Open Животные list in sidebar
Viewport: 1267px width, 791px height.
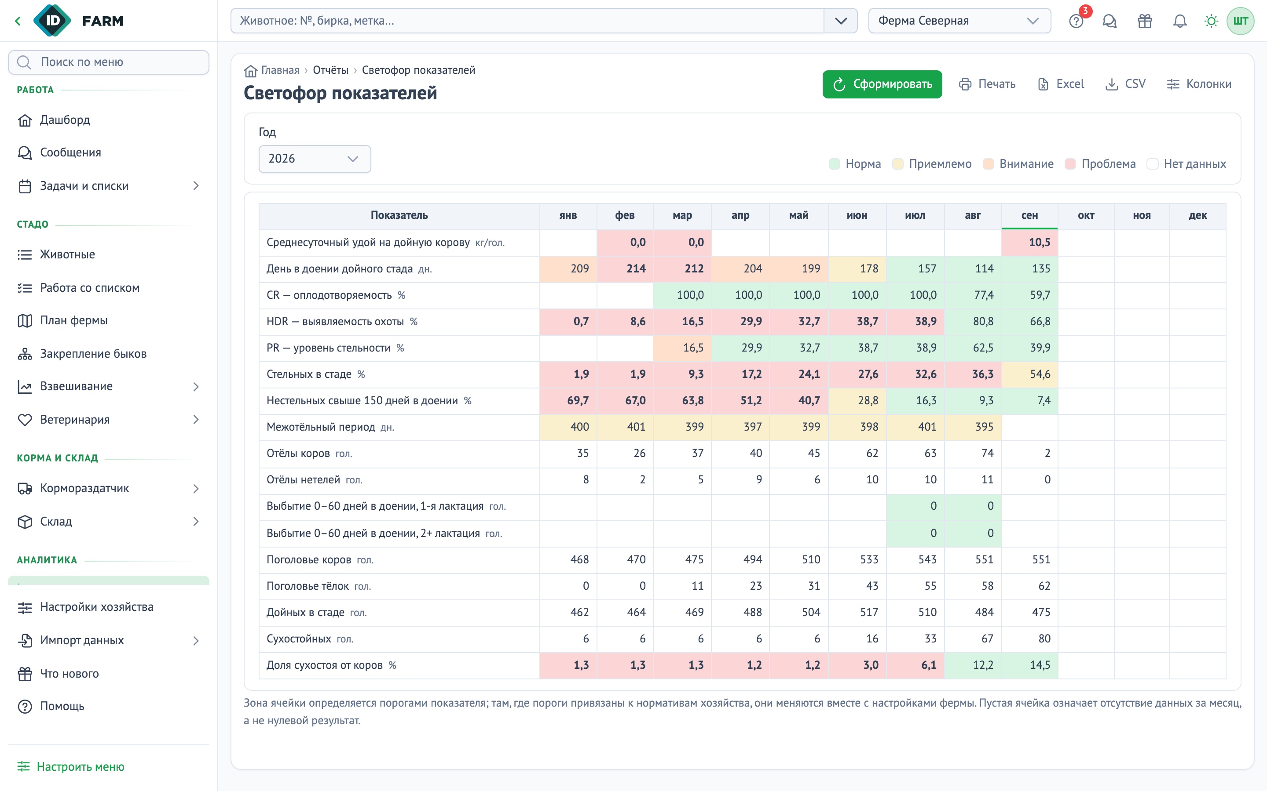109,254
